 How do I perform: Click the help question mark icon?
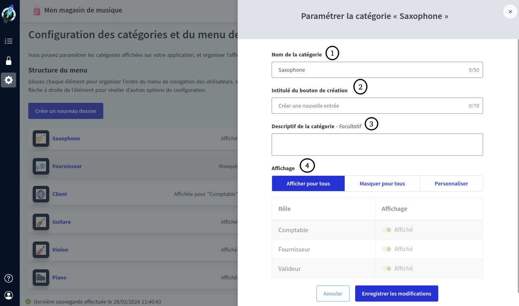click(8, 278)
